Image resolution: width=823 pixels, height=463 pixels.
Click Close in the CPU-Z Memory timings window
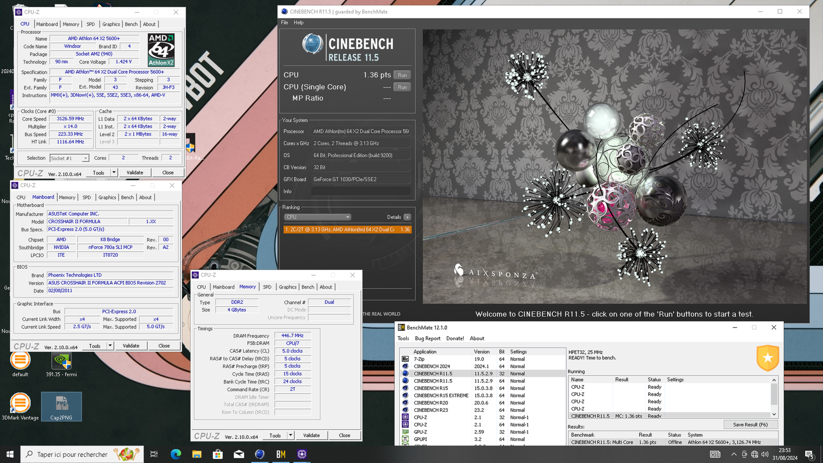(344, 435)
